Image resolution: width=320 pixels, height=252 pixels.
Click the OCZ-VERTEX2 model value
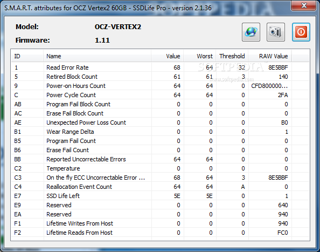pyautogui.click(x=118, y=27)
